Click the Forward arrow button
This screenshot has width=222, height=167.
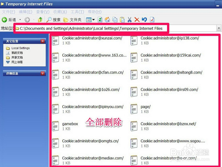[x=27, y=19]
